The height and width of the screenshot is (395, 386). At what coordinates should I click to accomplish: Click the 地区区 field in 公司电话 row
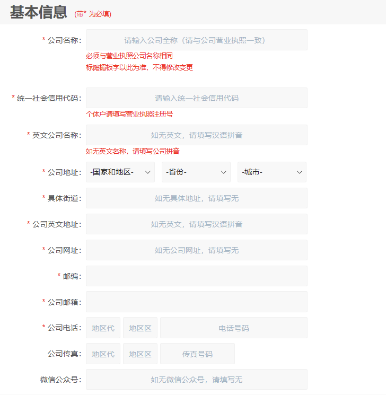(x=140, y=328)
